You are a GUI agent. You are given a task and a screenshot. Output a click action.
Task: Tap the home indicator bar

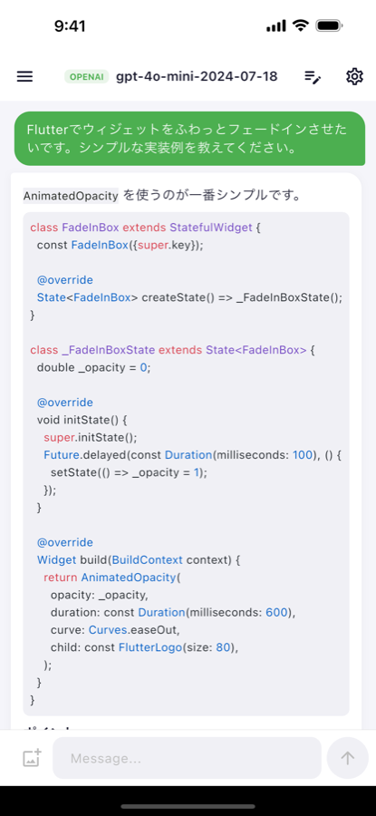pyautogui.click(x=188, y=806)
